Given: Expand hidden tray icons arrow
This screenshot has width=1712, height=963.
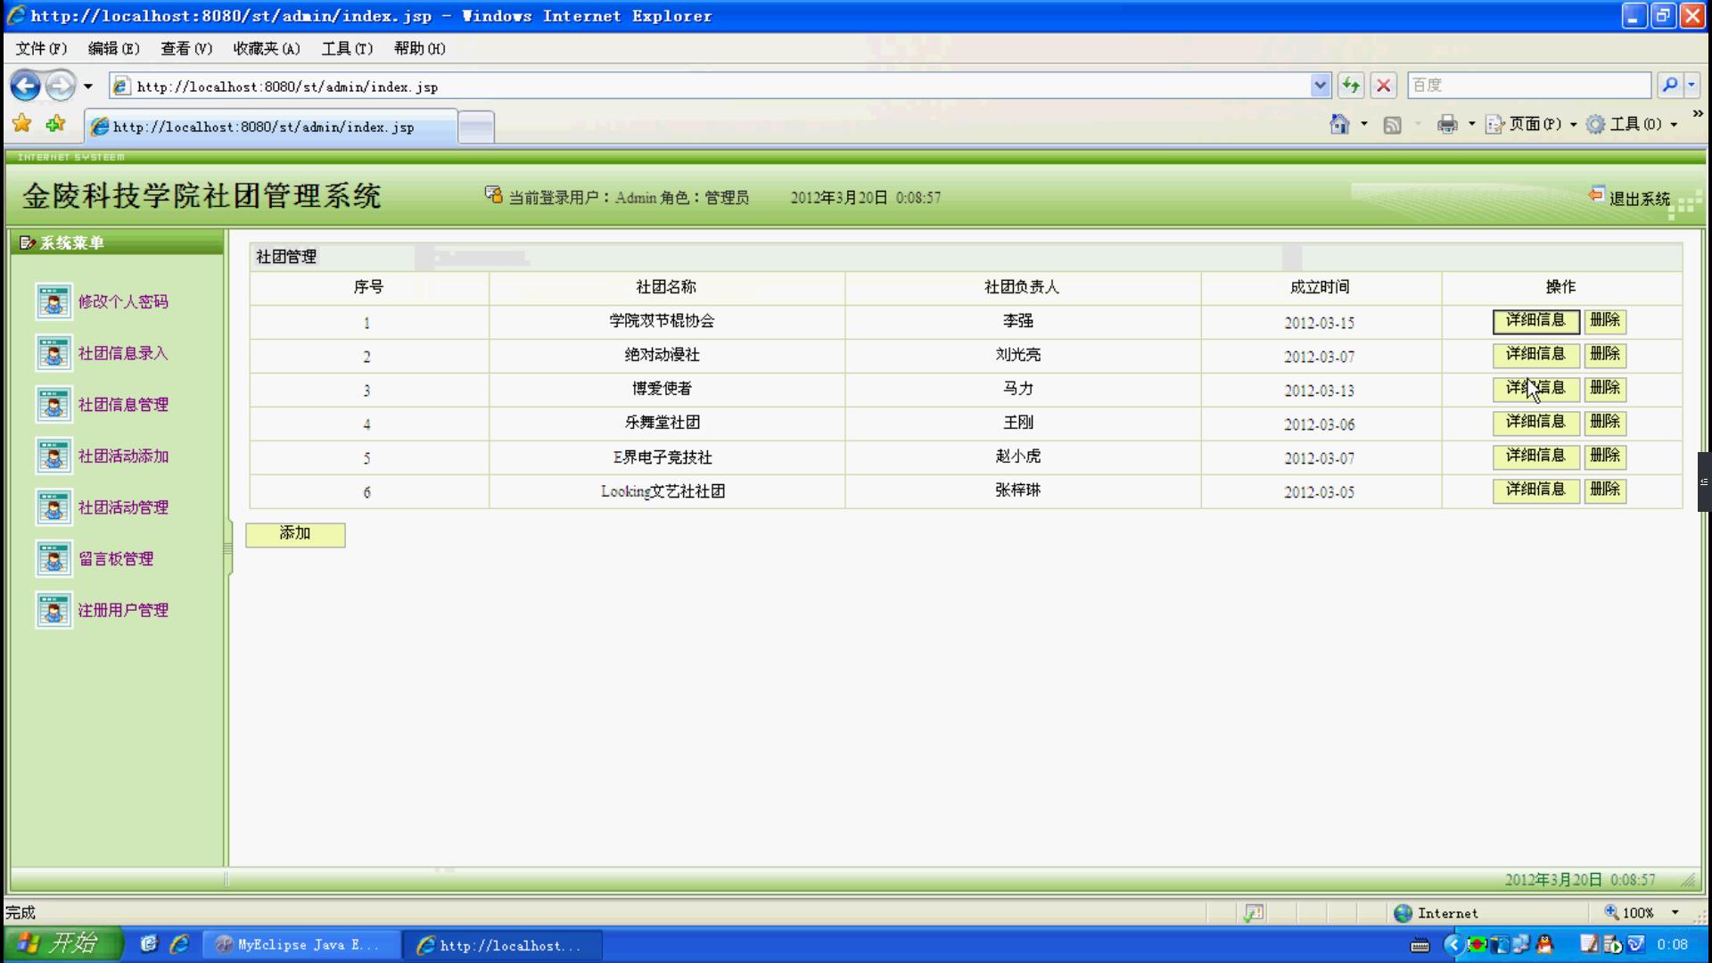Looking at the screenshot, I should (x=1453, y=944).
